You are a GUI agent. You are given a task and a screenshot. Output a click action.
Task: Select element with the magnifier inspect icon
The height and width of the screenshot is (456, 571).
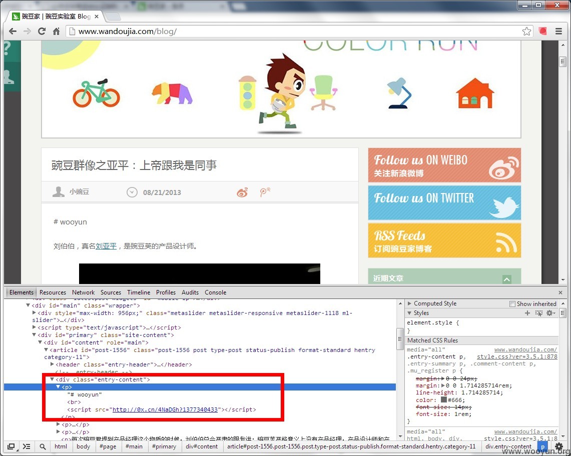(x=43, y=446)
